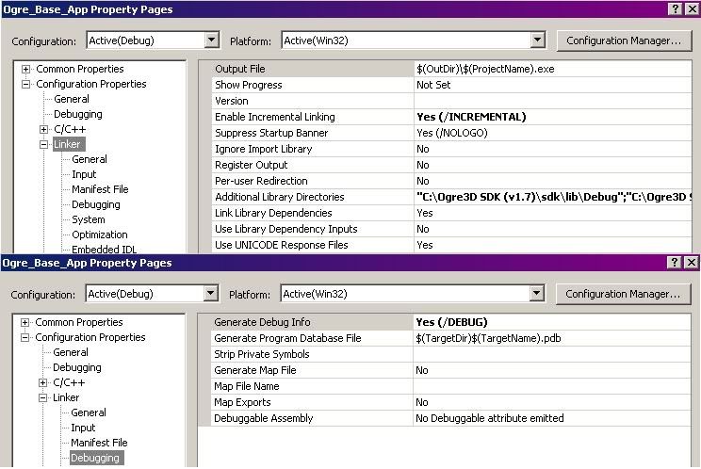Click Generate Program Database File value field
The width and height of the screenshot is (701, 469).
point(552,338)
